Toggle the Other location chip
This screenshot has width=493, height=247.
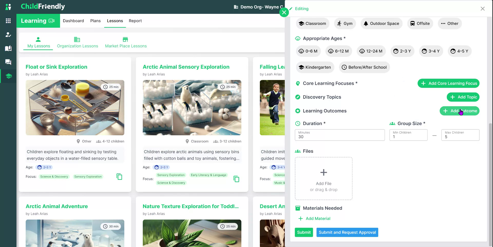pos(450,24)
